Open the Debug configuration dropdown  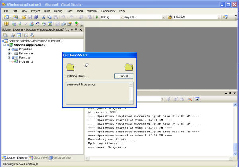pyautogui.click(x=121, y=17)
